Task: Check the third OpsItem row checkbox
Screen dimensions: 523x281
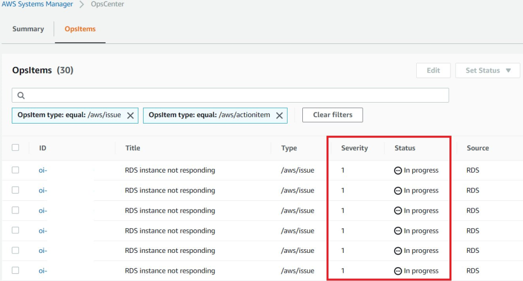Action: click(15, 210)
